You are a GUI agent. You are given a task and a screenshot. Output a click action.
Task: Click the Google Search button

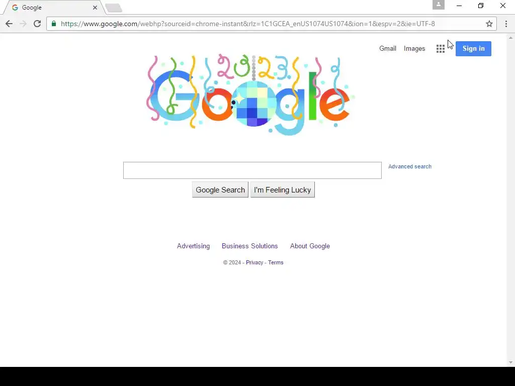[x=220, y=189]
